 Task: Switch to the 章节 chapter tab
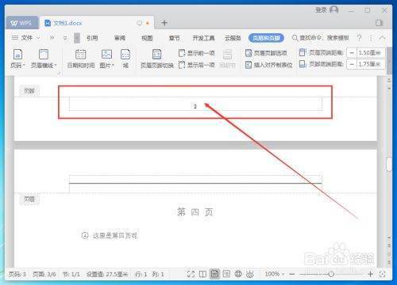pos(174,38)
